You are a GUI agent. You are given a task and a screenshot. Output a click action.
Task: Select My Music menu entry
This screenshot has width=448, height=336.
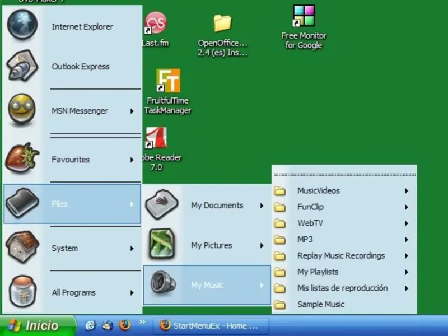207,285
